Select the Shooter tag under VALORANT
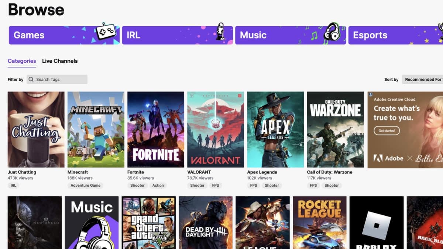Screen dimensions: 443x249 click(x=197, y=186)
